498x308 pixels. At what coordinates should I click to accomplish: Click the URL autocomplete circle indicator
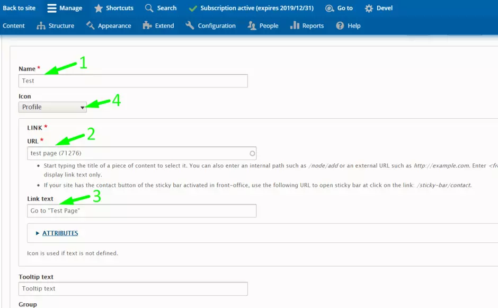pos(252,154)
